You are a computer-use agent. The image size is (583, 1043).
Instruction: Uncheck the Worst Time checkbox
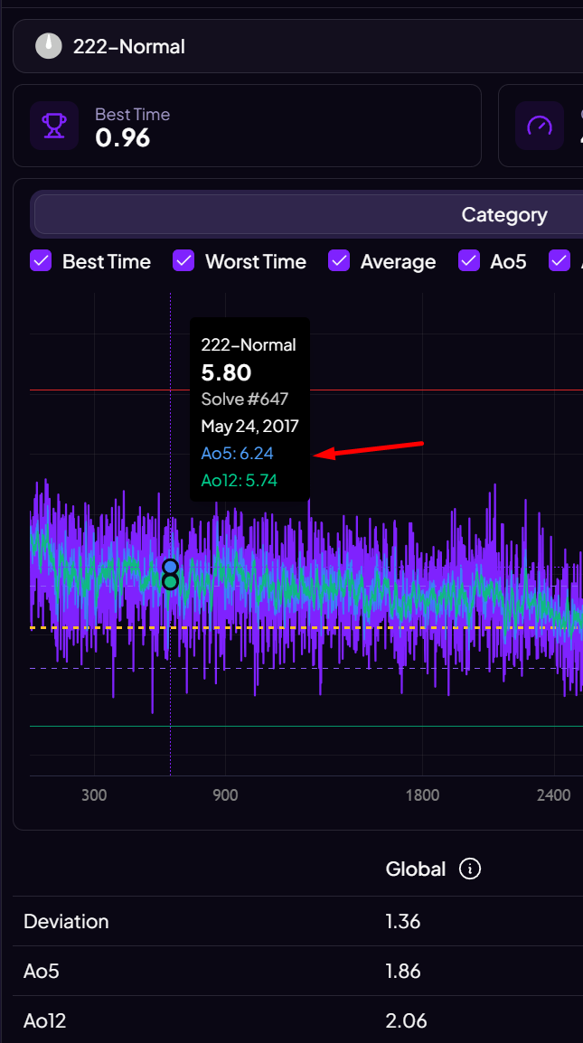click(183, 260)
